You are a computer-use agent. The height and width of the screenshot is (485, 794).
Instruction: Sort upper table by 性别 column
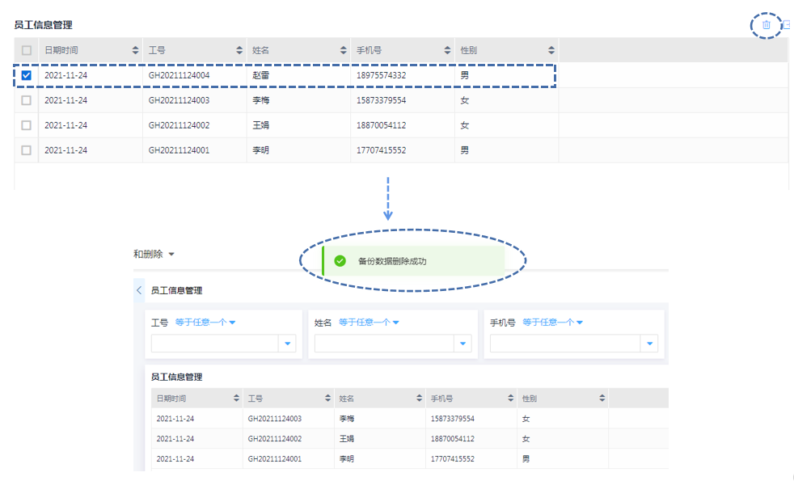[551, 50]
